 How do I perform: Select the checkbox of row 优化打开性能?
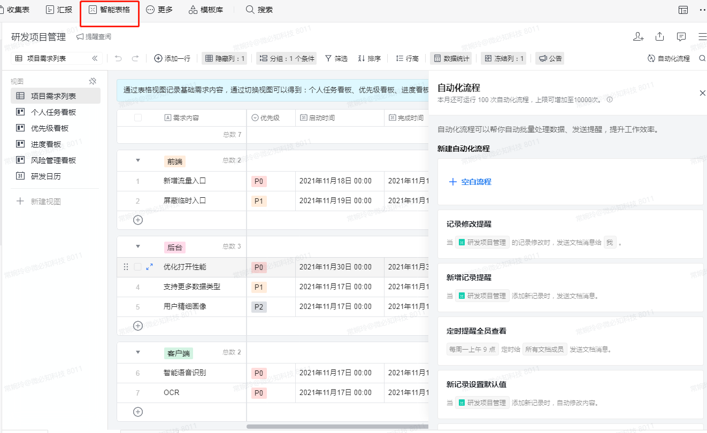138,267
